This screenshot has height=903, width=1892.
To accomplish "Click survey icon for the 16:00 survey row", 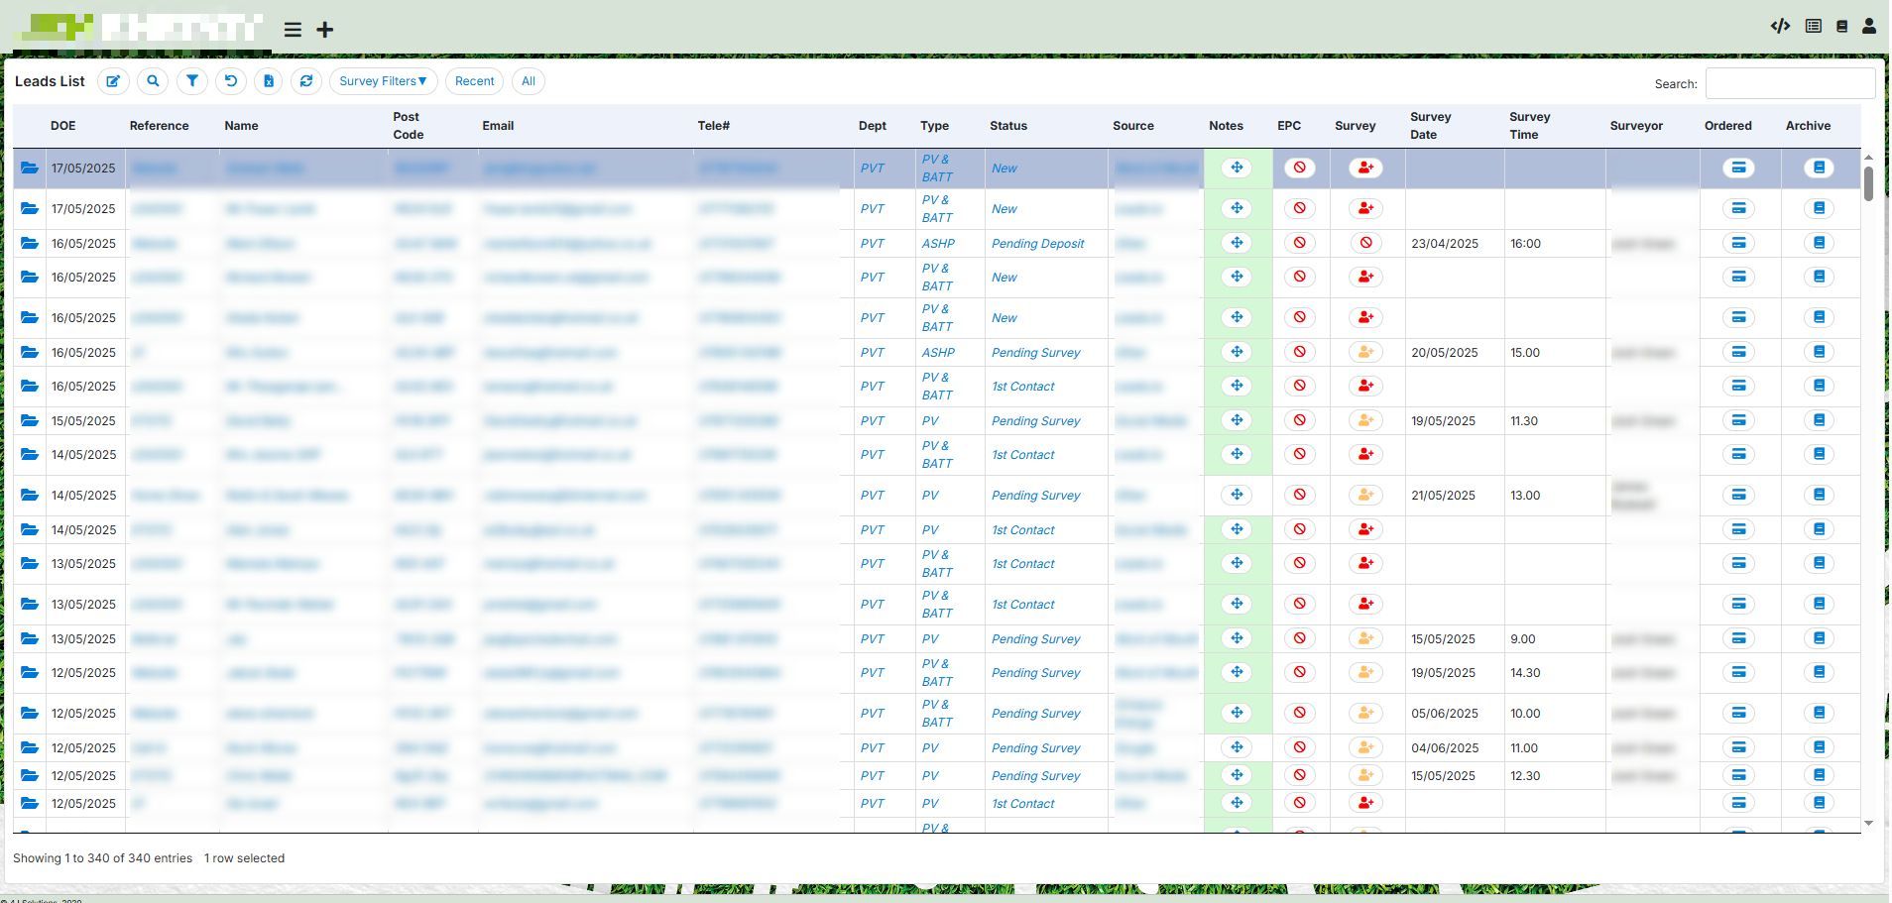I will coord(1365,243).
